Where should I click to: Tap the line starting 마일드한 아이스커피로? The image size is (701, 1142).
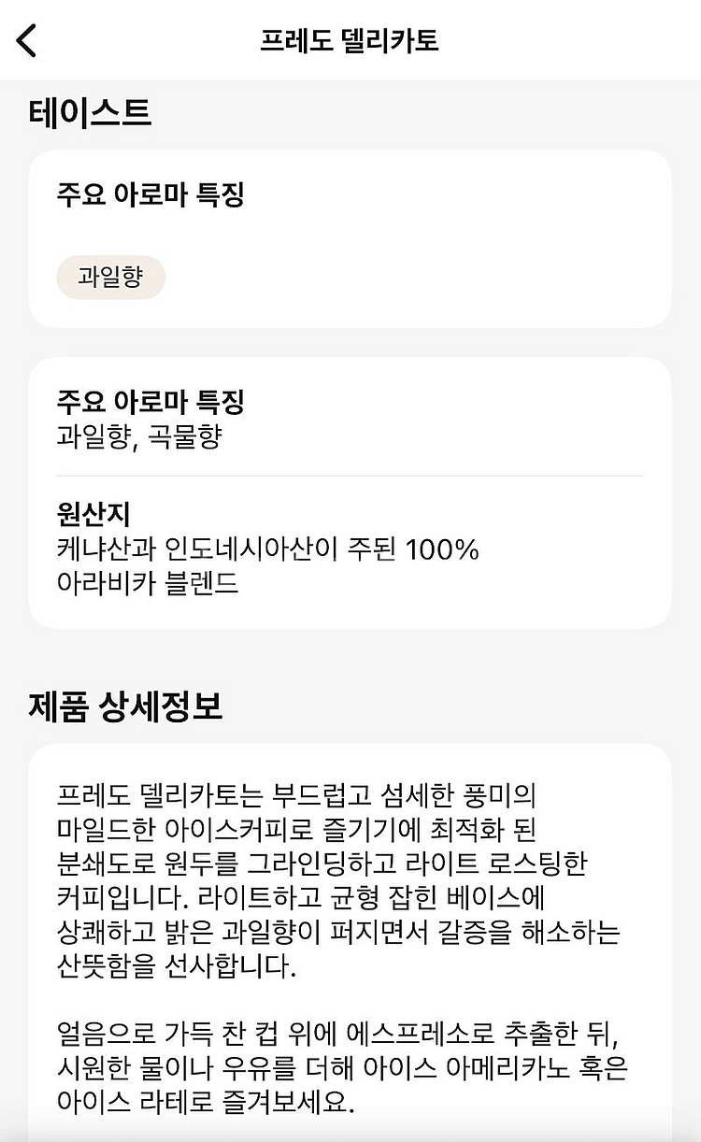(295, 830)
